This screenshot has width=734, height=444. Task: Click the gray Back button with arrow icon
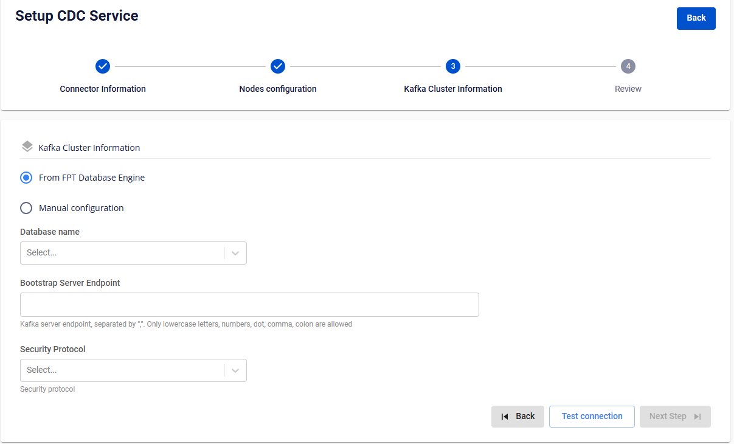[518, 417]
